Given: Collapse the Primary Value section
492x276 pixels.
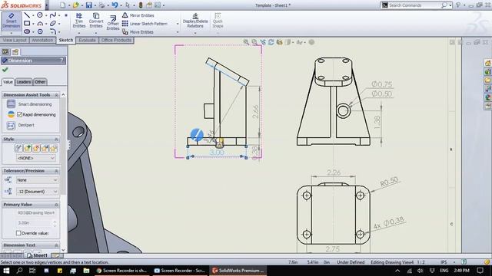Looking at the screenshot, I should 56,205.
